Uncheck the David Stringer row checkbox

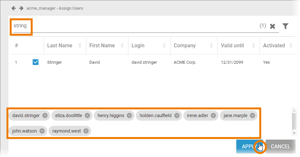pyautogui.click(x=36, y=62)
